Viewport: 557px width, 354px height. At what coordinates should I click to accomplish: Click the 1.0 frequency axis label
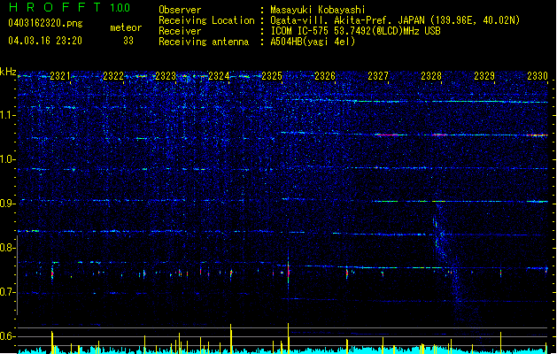click(x=8, y=159)
